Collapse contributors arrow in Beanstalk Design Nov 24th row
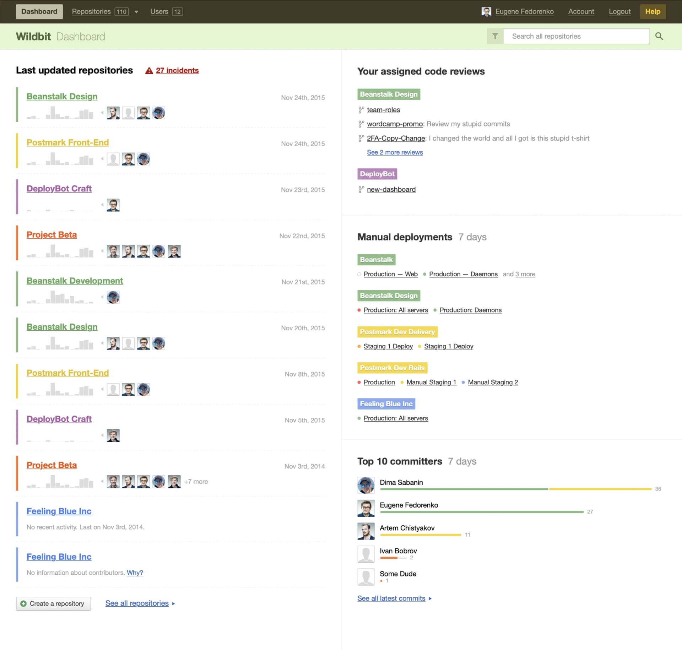Screen dimensions: 682x650 coord(102,113)
